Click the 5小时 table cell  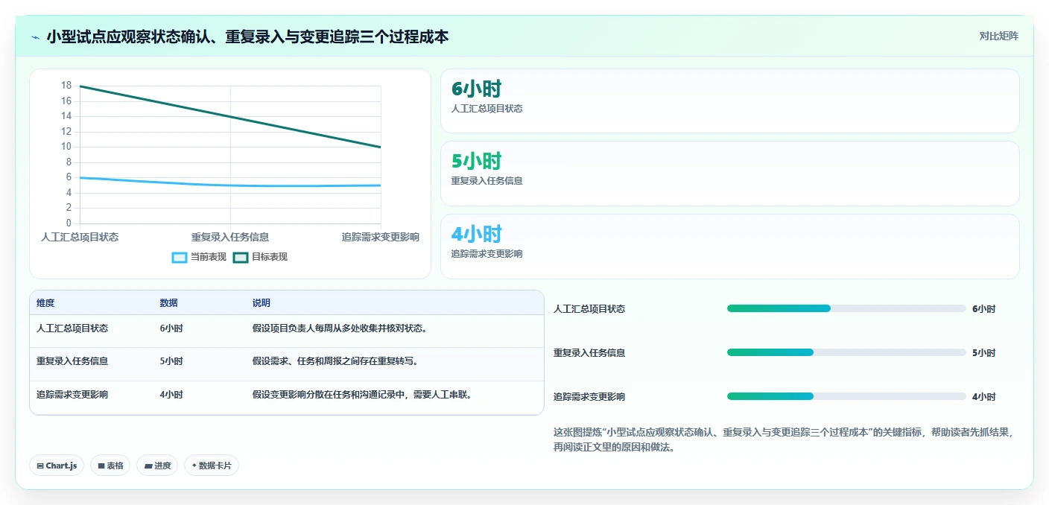[171, 361]
